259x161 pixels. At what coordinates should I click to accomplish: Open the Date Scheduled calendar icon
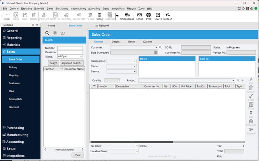[156, 52]
